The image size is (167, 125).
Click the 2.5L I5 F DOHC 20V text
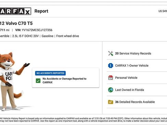25,36
